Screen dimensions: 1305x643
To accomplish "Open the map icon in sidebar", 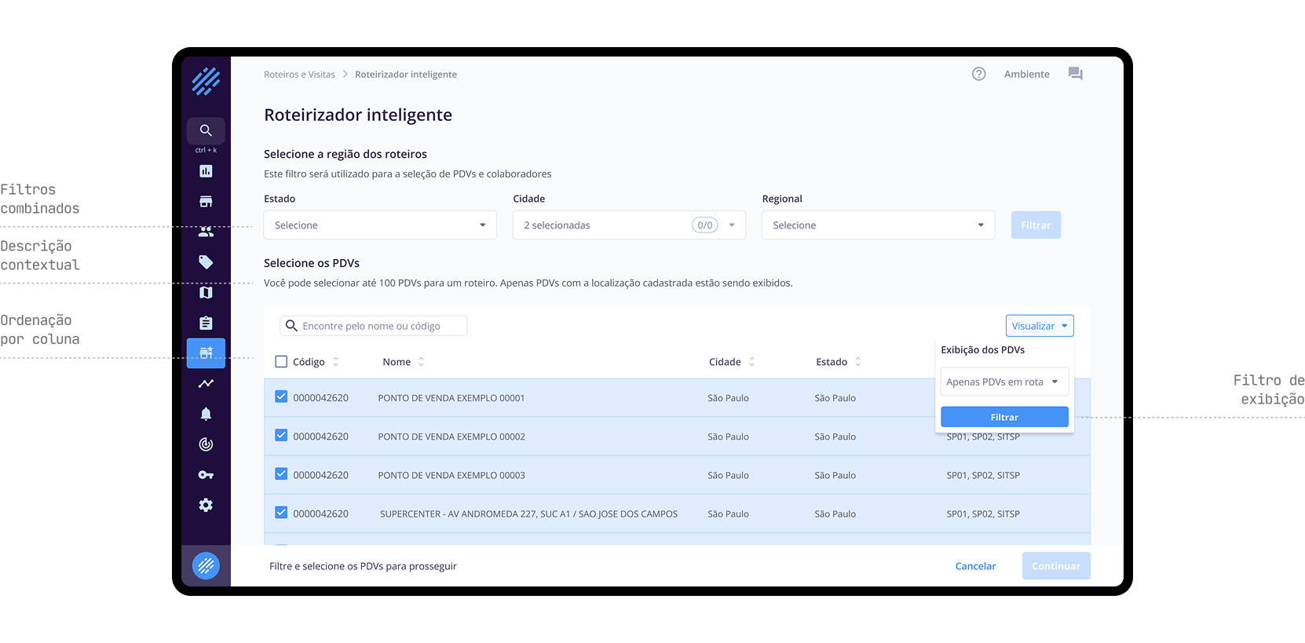I will tap(206, 293).
